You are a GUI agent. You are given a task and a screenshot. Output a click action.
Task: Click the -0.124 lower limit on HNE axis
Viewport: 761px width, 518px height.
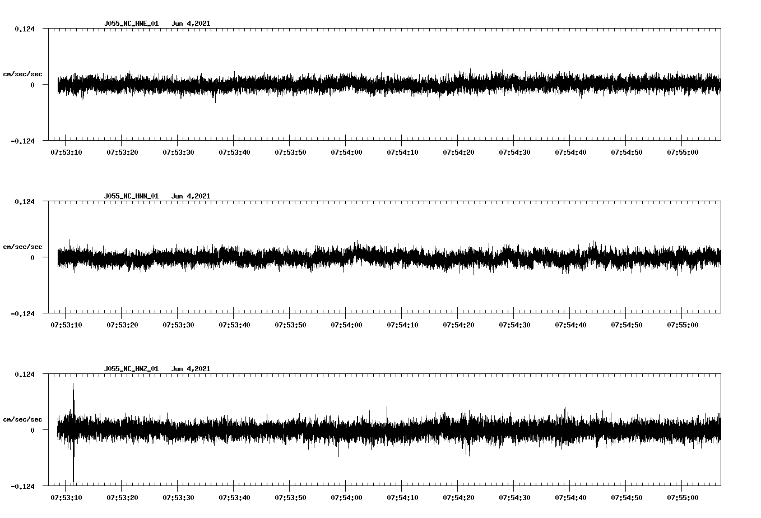click(22, 141)
